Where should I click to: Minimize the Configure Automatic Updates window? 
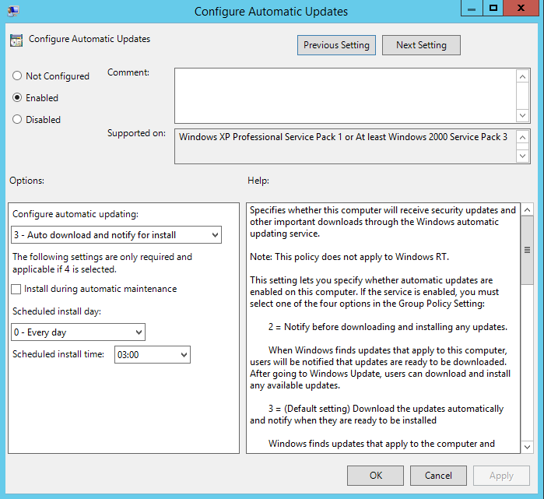[x=472, y=9]
